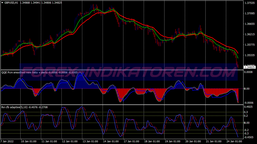Viewport: 257px width, 144px height.
Task: Click the QQE -0.0006 scale value
Action: [x=248, y=103]
